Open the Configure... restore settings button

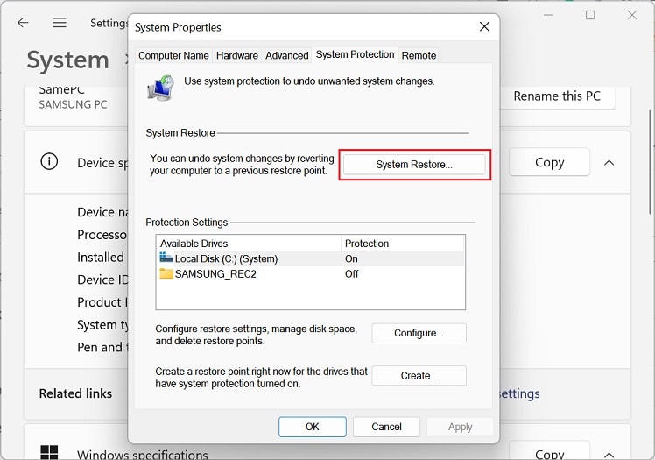419,333
